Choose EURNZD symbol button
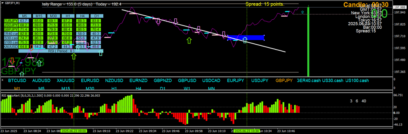This screenshot has width=408, height=134. click(x=138, y=81)
